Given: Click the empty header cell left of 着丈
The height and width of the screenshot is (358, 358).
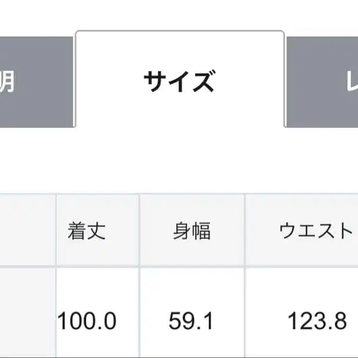Looking at the screenshot, I should click(x=27, y=231).
